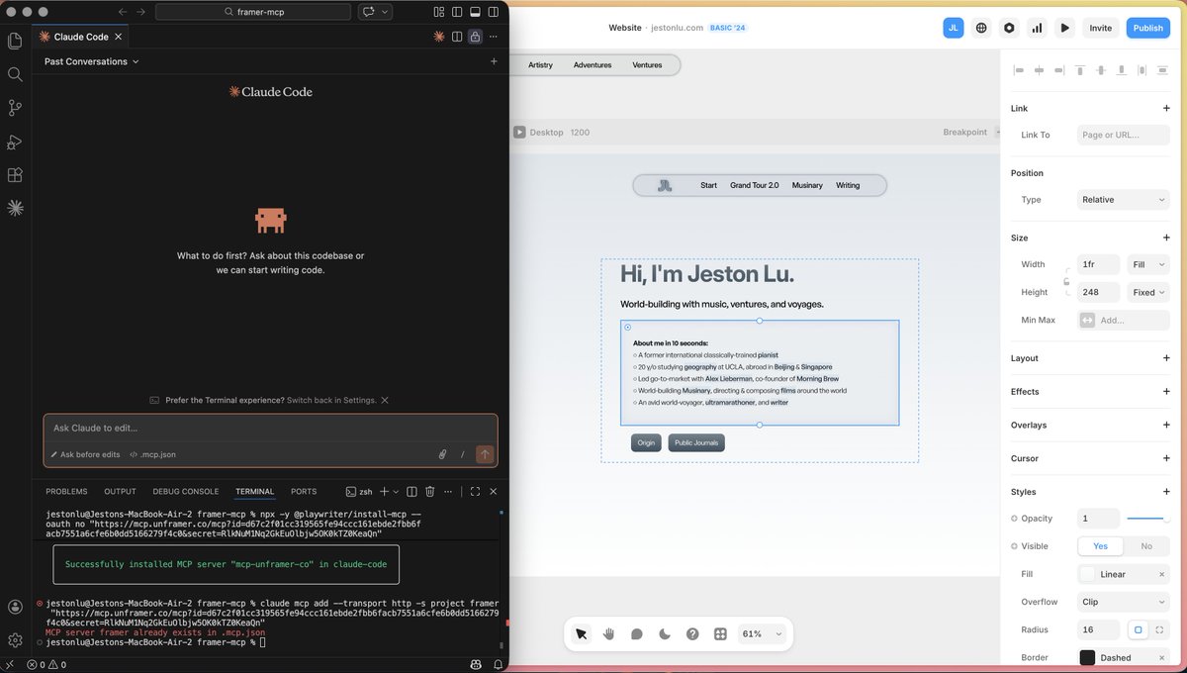Click Adventures in Framer nav preview

click(x=593, y=65)
